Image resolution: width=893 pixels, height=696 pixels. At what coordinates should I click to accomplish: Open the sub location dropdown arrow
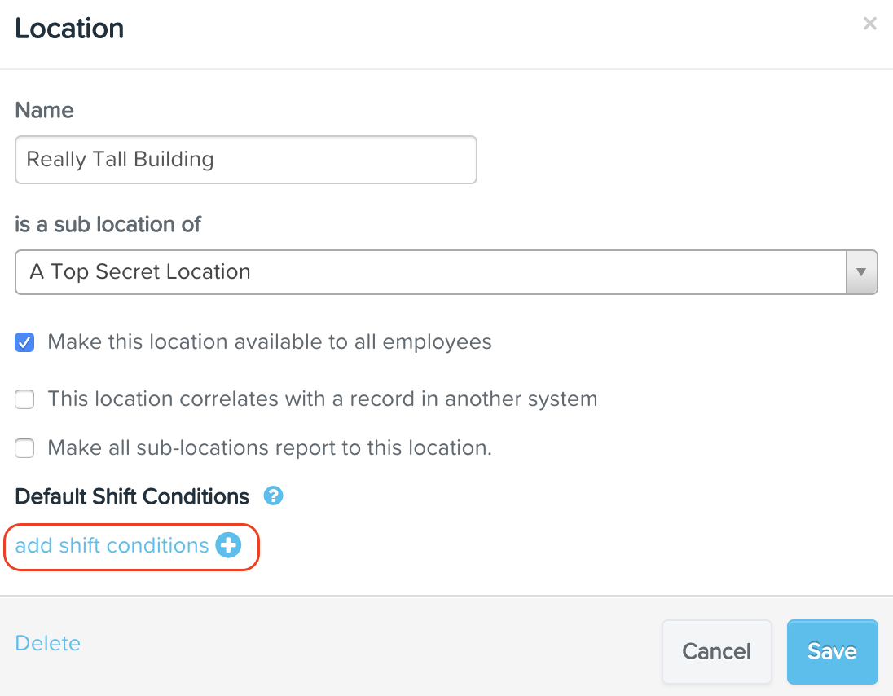pos(862,272)
